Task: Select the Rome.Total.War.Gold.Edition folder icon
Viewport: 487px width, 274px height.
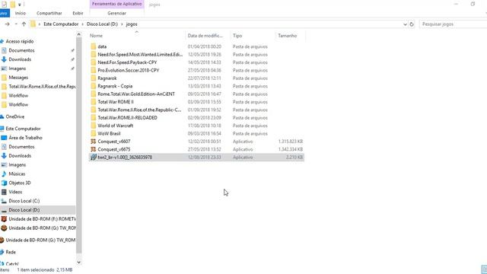Action: pyautogui.click(x=93, y=94)
